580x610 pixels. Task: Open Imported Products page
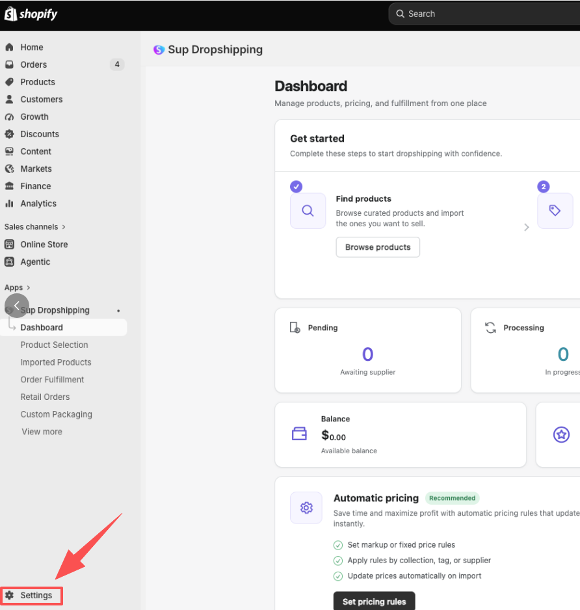click(x=56, y=362)
